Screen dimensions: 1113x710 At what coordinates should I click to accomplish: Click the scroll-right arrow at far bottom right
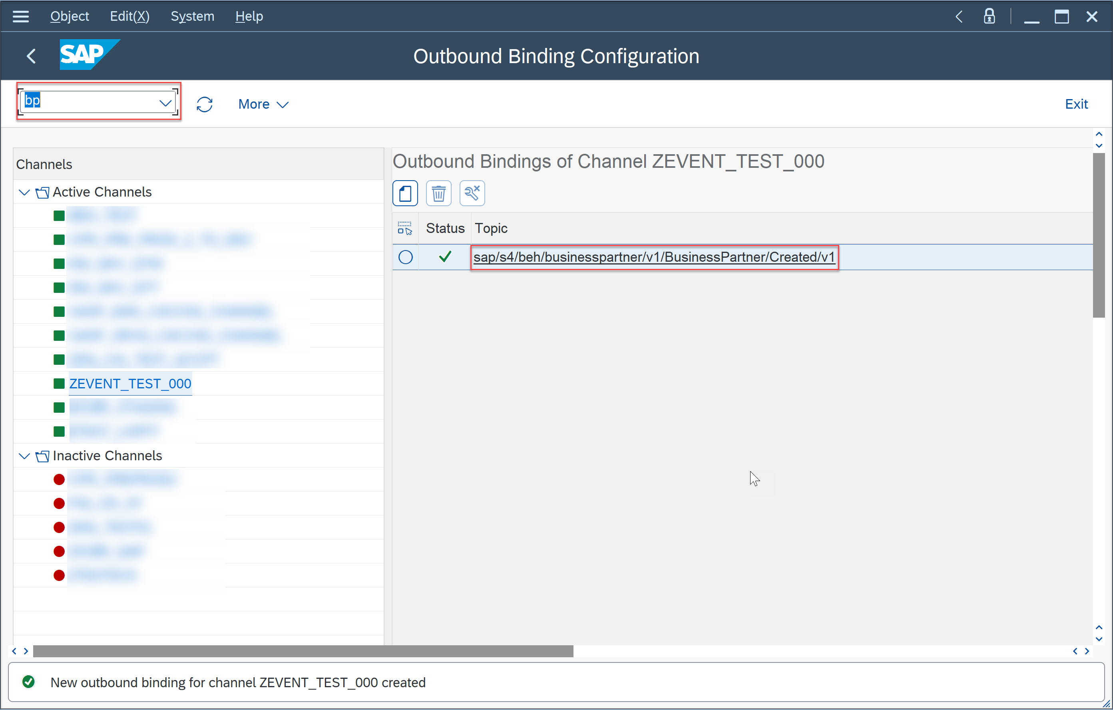(1087, 651)
